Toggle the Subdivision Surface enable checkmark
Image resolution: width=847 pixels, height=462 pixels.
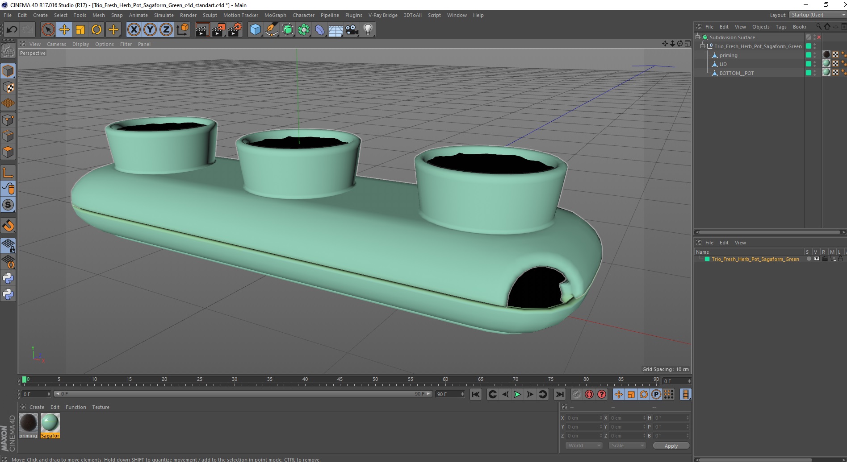pos(819,37)
